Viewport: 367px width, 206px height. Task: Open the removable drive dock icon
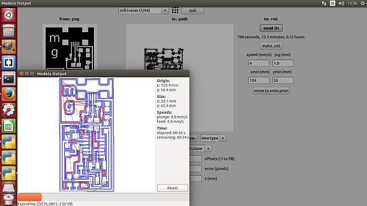click(9, 188)
